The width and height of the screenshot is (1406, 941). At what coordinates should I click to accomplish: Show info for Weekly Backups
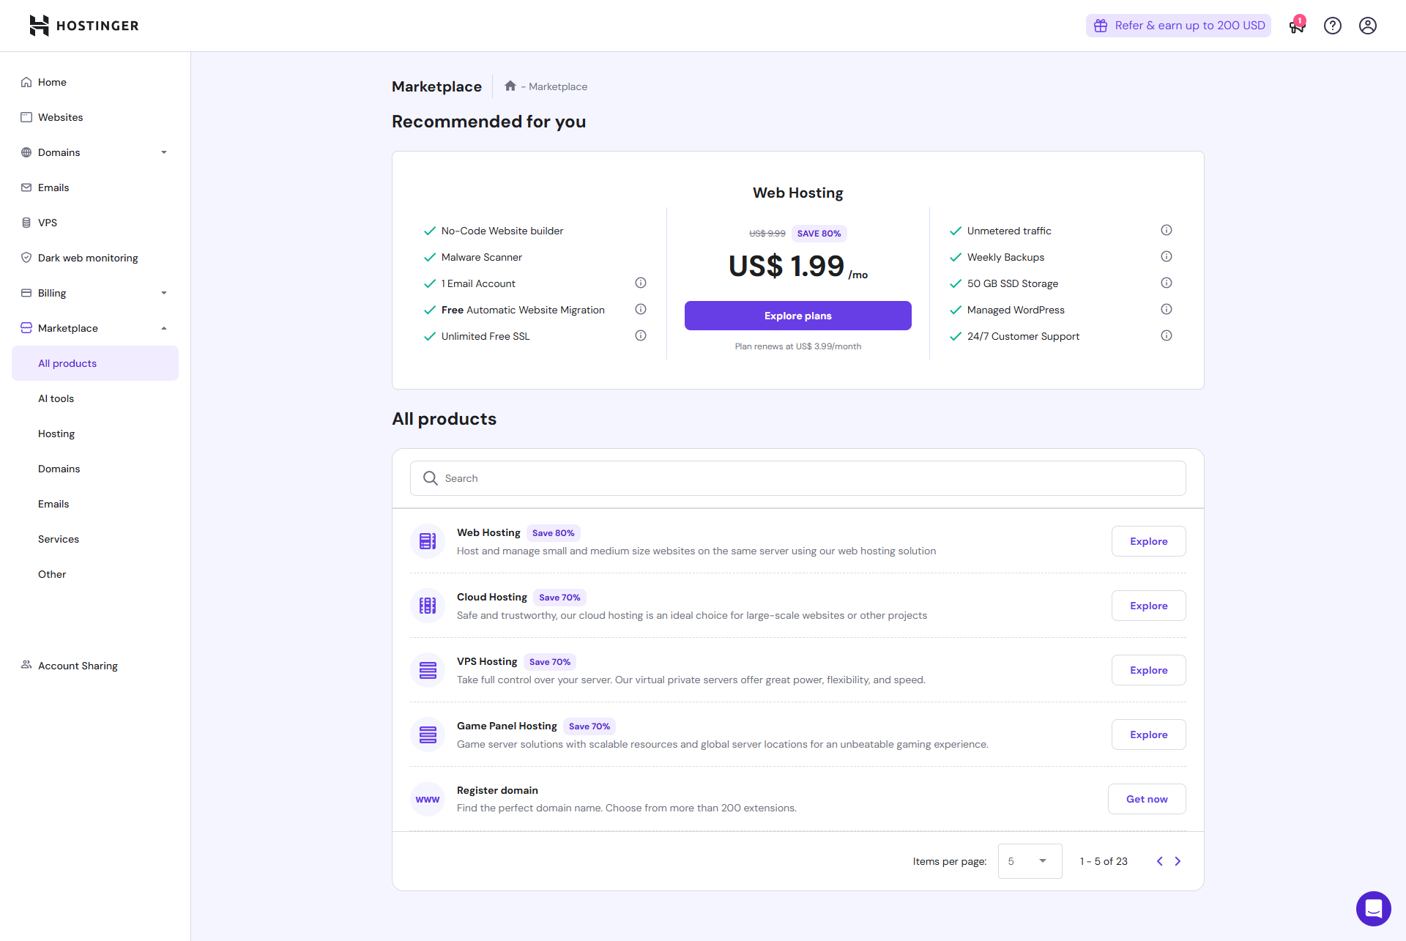click(1167, 256)
